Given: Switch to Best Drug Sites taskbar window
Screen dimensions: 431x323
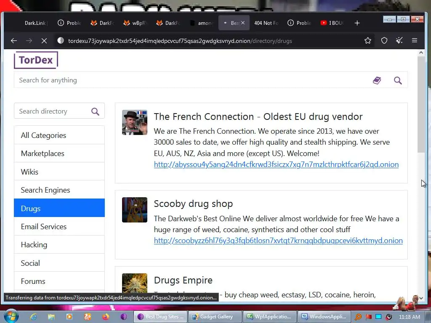Looking at the screenshot, I should pyautogui.click(x=160, y=317).
